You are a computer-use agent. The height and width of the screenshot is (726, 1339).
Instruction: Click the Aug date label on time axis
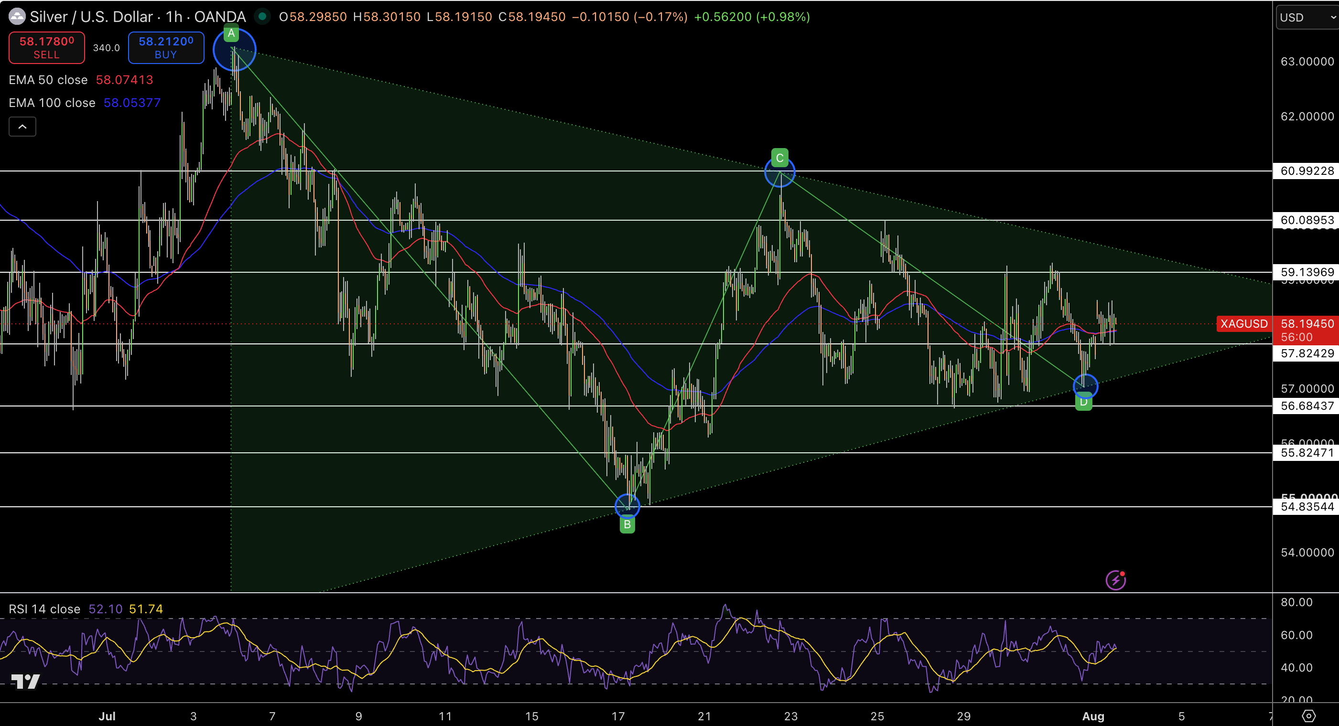1093,716
